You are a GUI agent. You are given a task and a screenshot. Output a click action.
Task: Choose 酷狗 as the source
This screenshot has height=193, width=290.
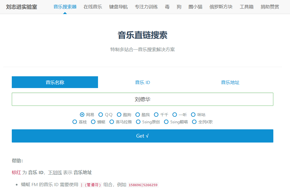(119, 115)
